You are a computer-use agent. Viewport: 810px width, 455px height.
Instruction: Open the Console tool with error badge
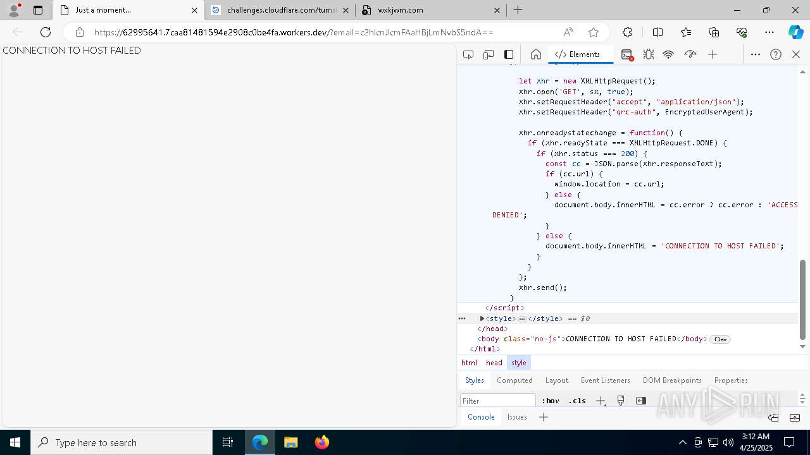click(627, 54)
